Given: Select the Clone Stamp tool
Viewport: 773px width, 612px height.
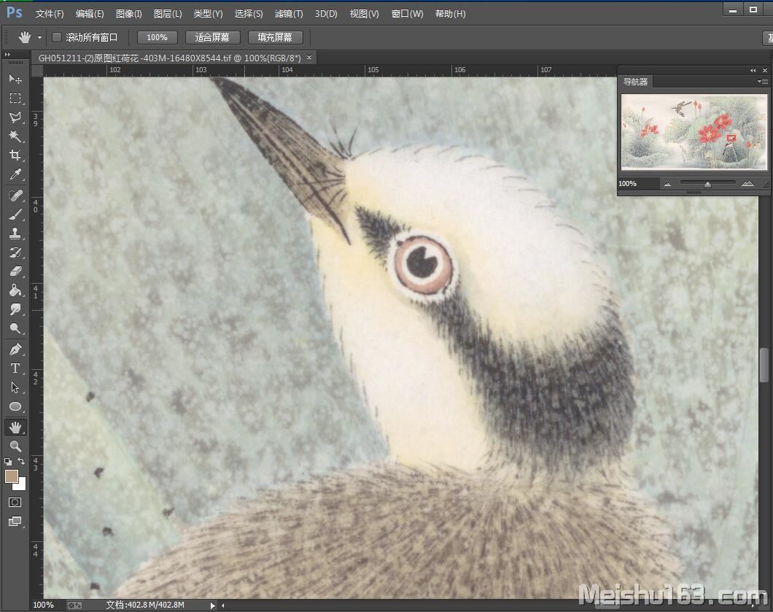Looking at the screenshot, I should click(x=15, y=233).
